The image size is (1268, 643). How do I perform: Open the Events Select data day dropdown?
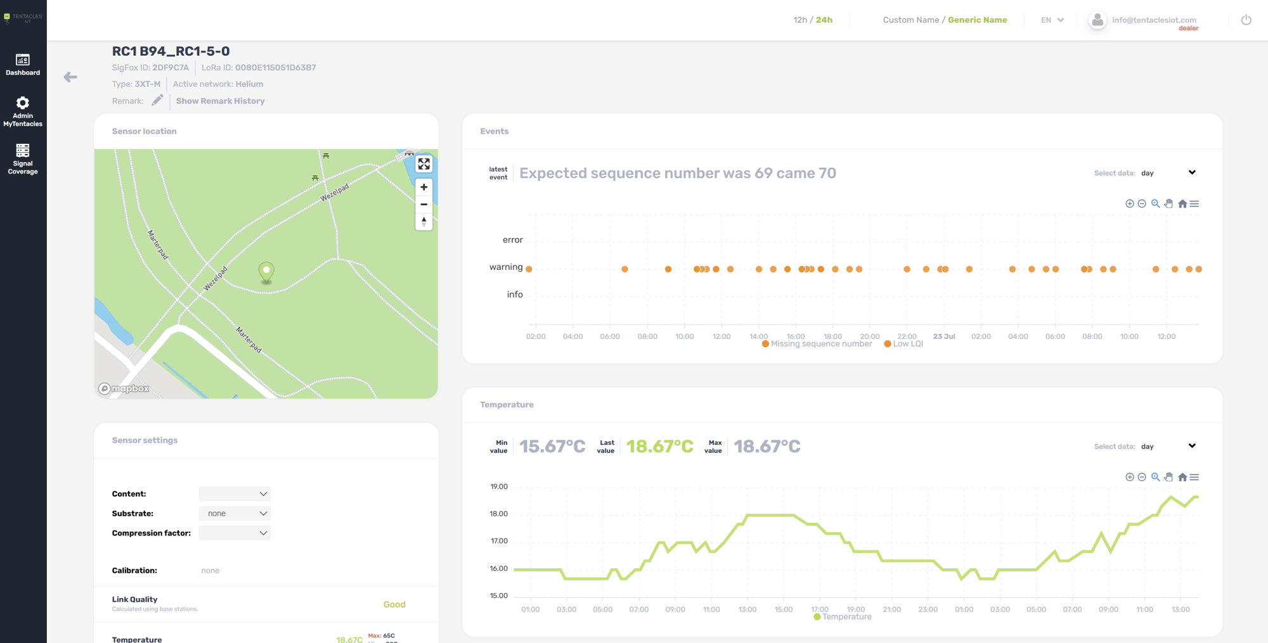(x=1168, y=172)
